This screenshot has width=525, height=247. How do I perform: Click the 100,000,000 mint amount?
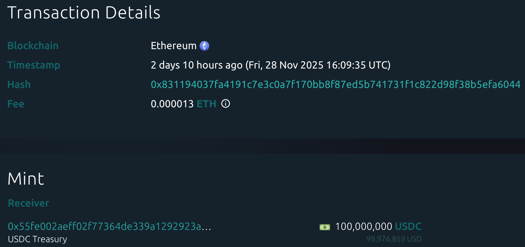364,226
